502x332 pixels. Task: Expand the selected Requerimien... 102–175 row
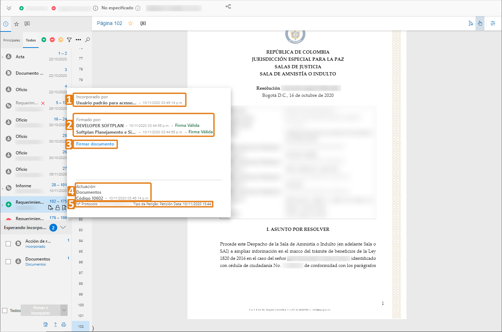click(x=3, y=205)
